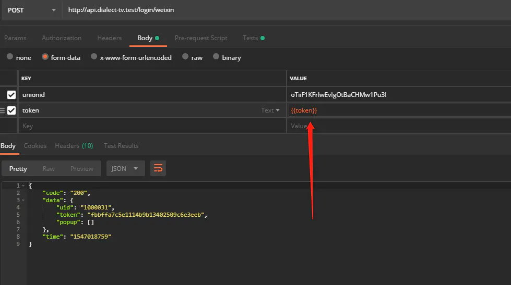Viewport: 511px width, 285px height.
Task: Click the VALUE column header
Action: (x=298, y=78)
